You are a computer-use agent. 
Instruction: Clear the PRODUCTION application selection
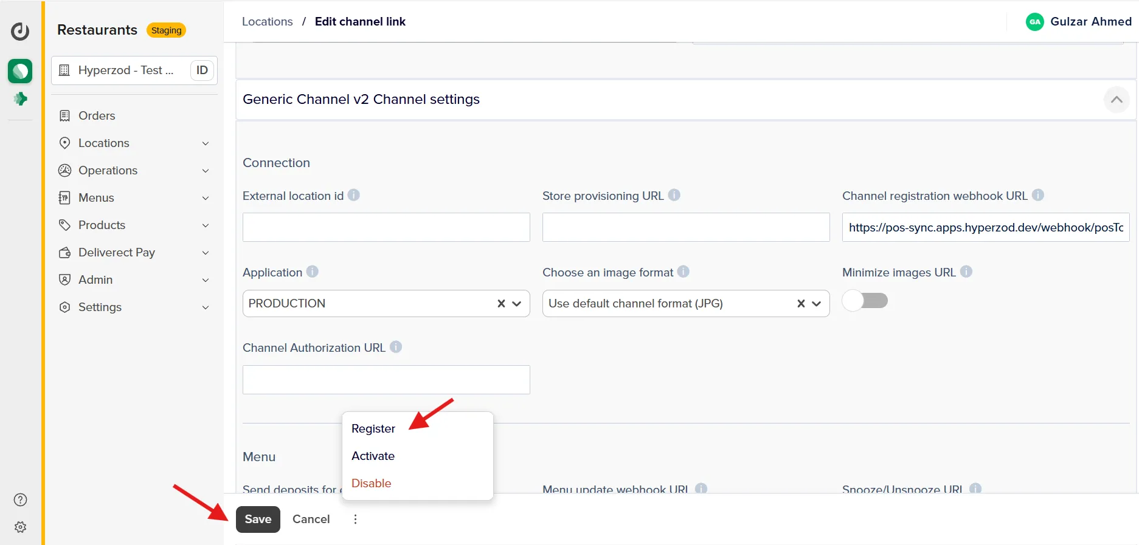click(501, 303)
